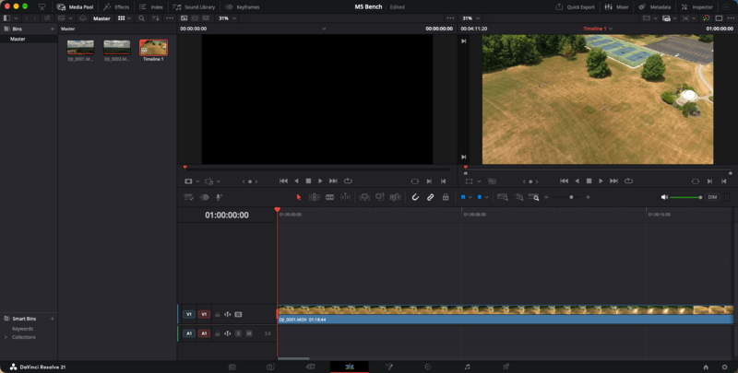Stop playback in the timeline viewer
Viewport: 738px width, 373px height.
pyautogui.click(x=589, y=181)
